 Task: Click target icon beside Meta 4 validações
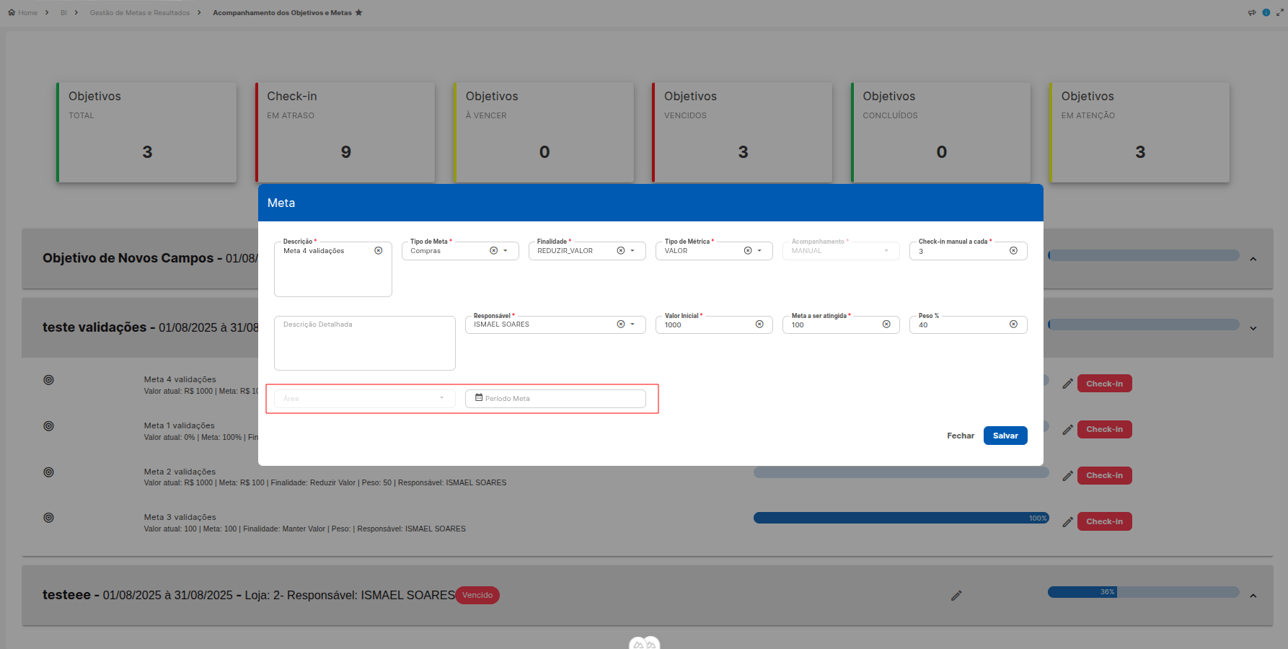49,380
